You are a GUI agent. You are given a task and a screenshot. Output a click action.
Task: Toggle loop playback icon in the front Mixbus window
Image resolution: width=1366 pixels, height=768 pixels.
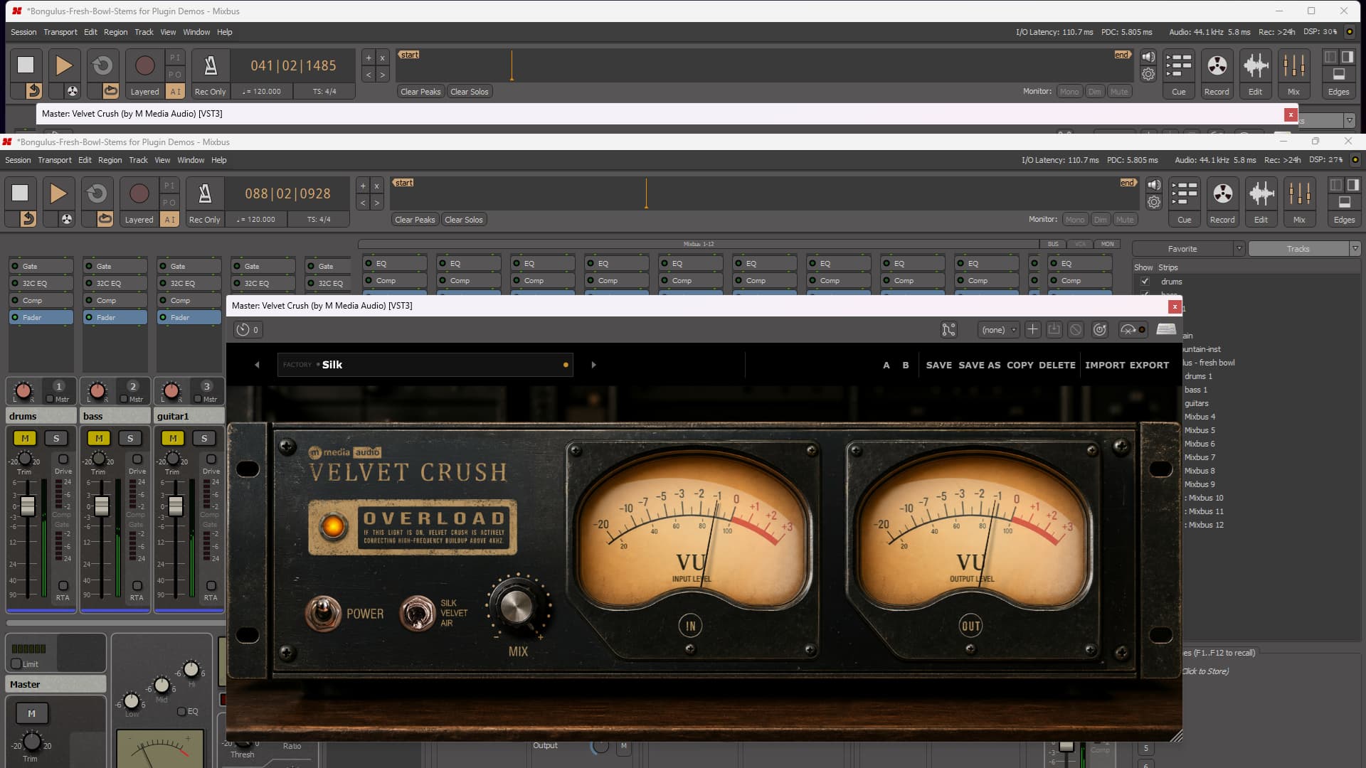pyautogui.click(x=105, y=219)
